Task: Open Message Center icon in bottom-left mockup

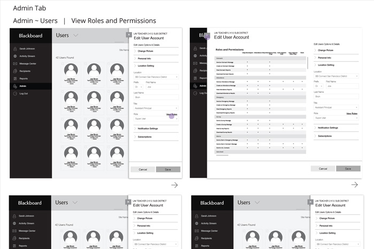Action: (14, 231)
